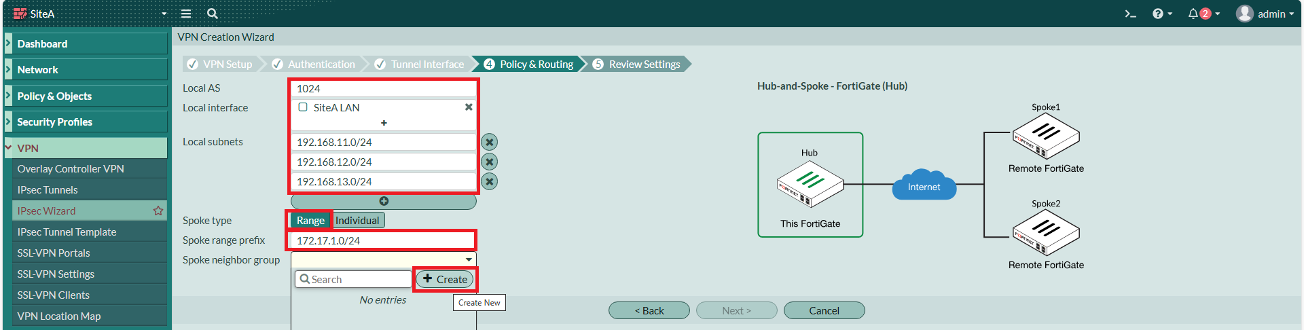
Task: Expand the Dashboard menu
Action: (x=86, y=43)
